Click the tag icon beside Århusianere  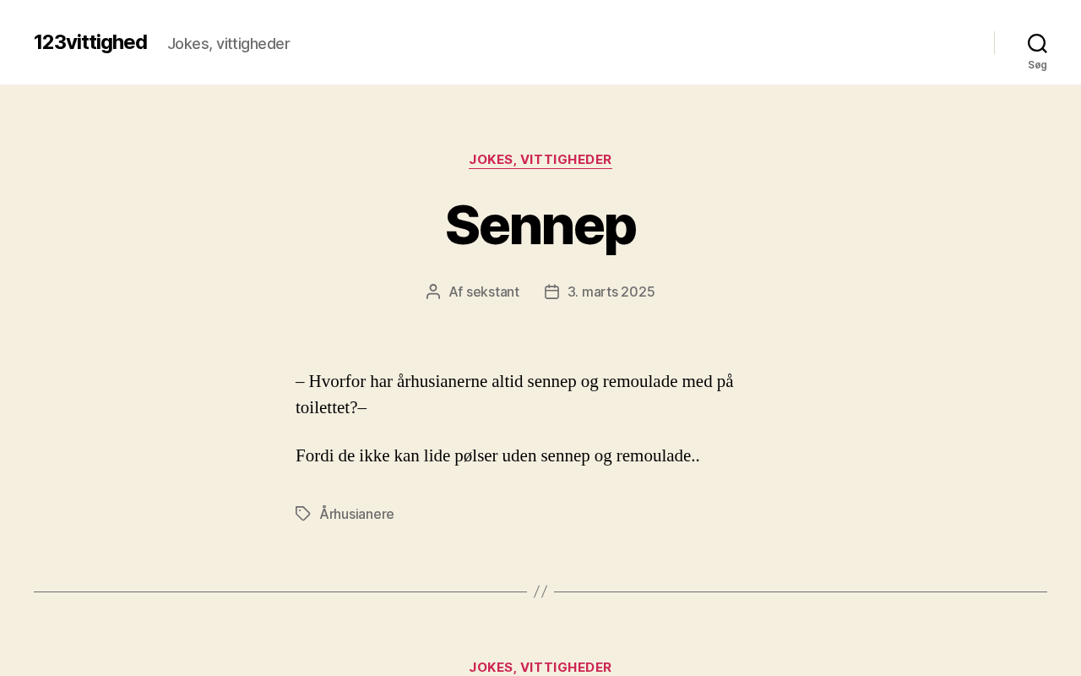(x=303, y=514)
